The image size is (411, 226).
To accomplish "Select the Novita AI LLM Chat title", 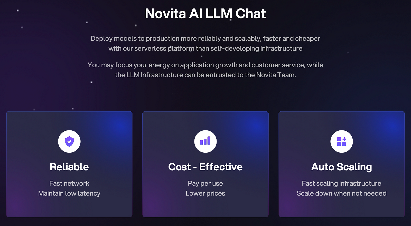I will pyautogui.click(x=205, y=14).
